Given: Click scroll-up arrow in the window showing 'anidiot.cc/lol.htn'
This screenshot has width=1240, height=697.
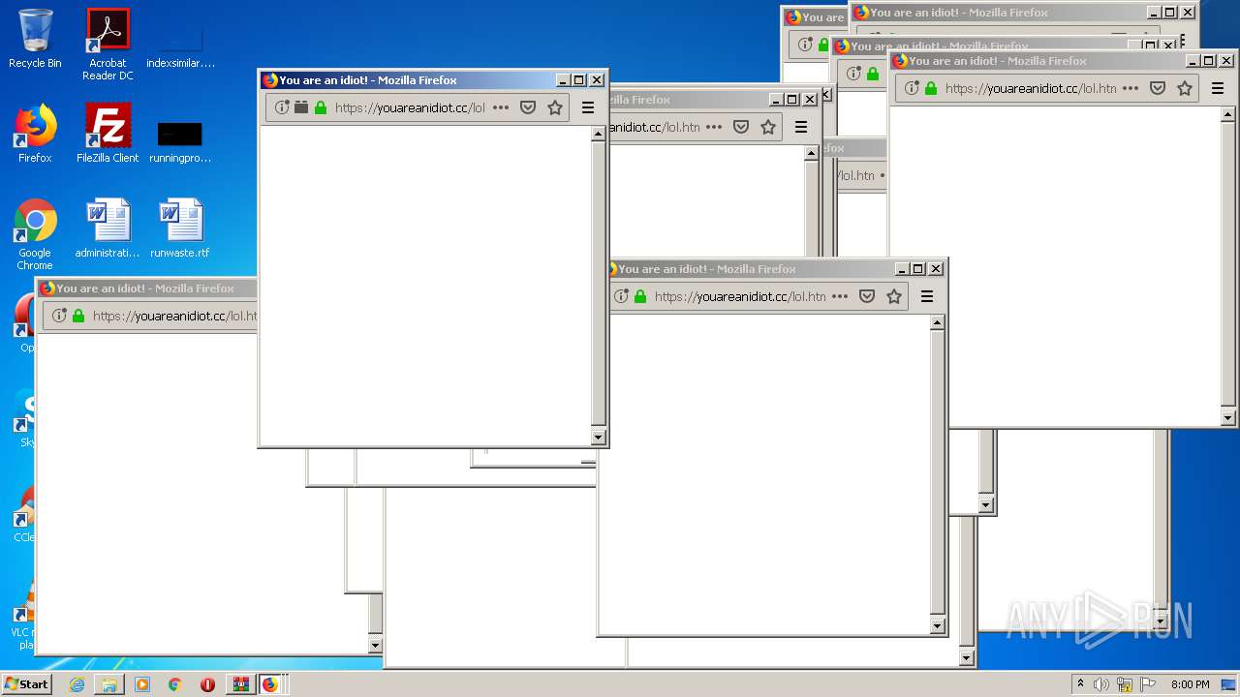Looking at the screenshot, I should pos(812,154).
